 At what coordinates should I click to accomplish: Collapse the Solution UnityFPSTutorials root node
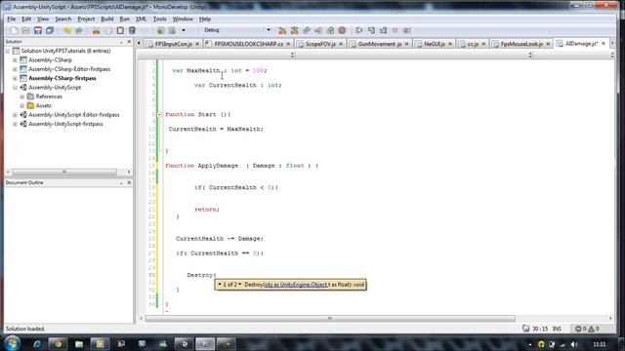point(8,51)
